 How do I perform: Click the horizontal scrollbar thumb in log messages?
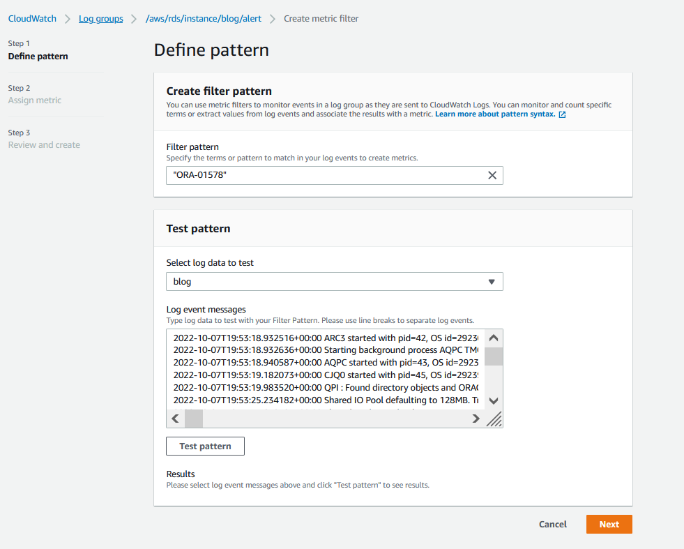[x=193, y=419]
